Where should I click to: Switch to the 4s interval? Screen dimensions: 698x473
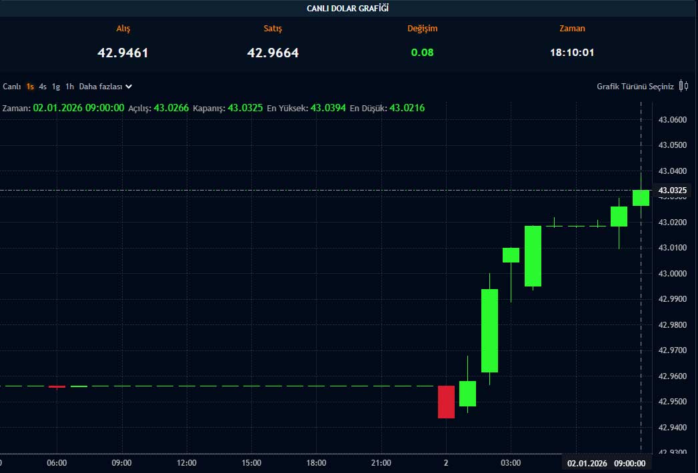43,87
